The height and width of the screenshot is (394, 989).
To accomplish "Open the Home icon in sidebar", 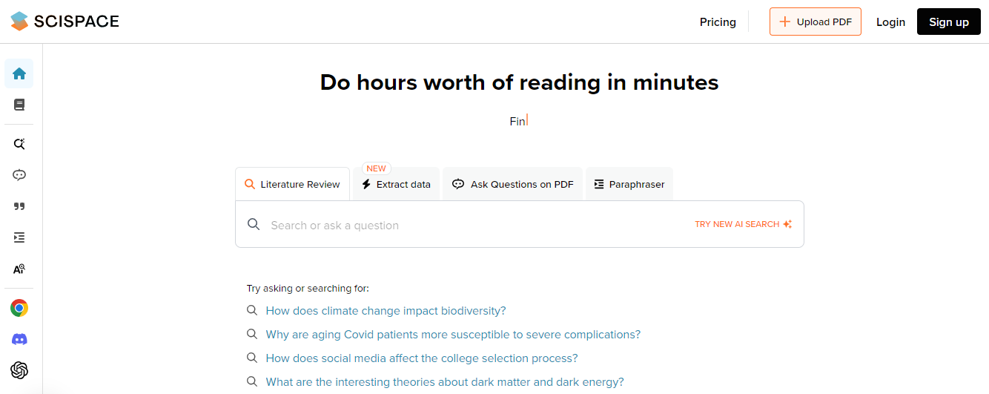I will tap(19, 73).
